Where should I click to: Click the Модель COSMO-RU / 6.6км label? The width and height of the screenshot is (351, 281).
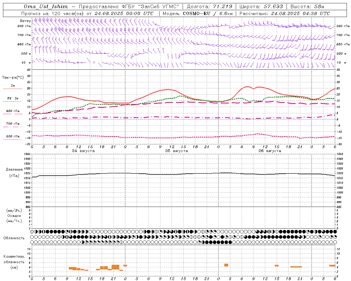pyautogui.click(x=197, y=13)
